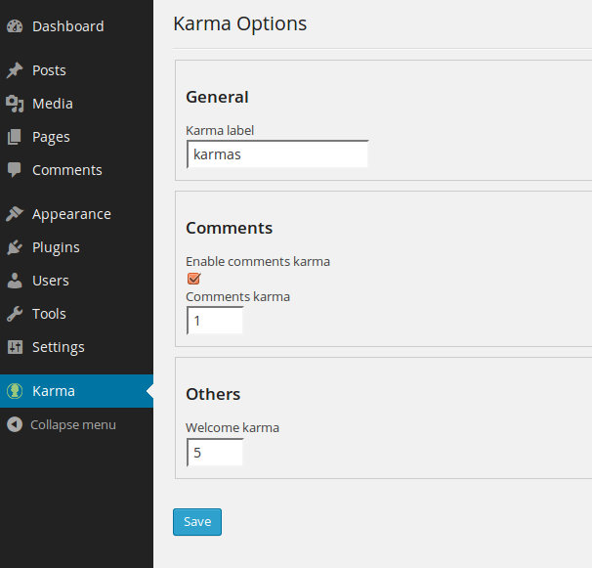The image size is (592, 568).
Task: Focus the Karma label text field
Action: (277, 154)
